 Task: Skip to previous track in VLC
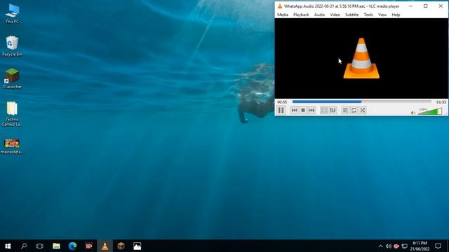pyautogui.click(x=295, y=111)
